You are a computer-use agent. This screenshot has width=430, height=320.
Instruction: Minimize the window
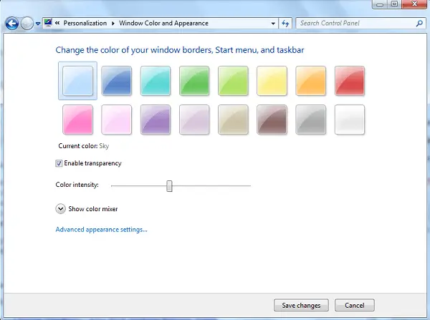tap(380, 4)
